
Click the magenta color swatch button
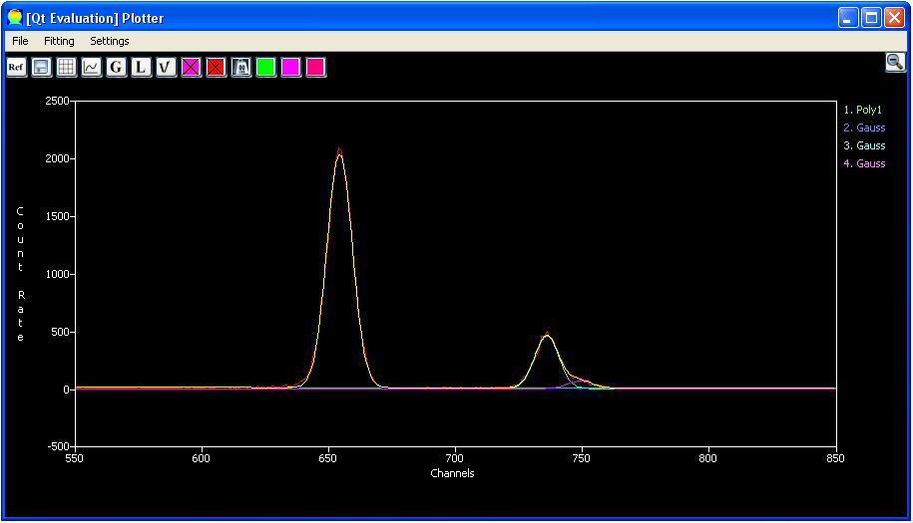click(x=290, y=68)
